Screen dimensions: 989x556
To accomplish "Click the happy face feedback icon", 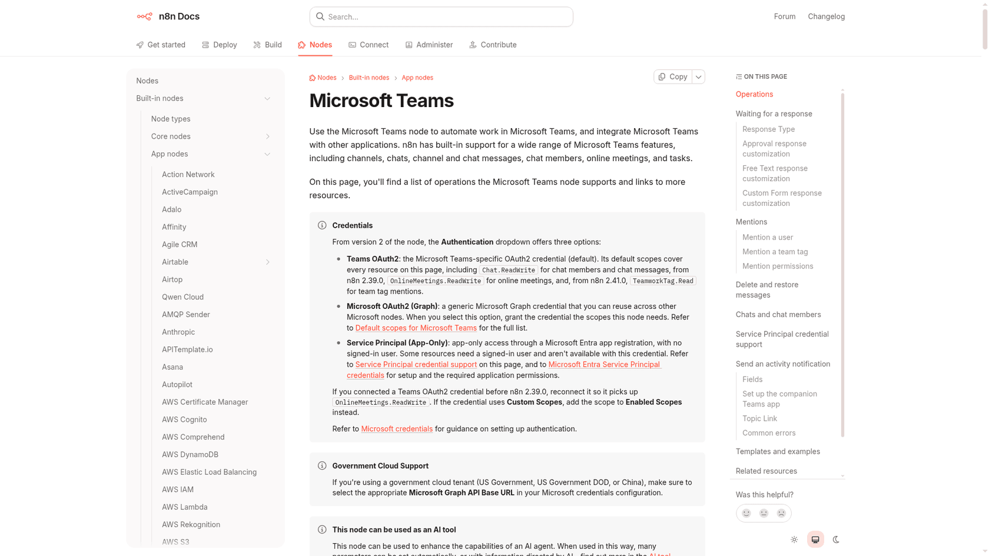I will [x=746, y=513].
